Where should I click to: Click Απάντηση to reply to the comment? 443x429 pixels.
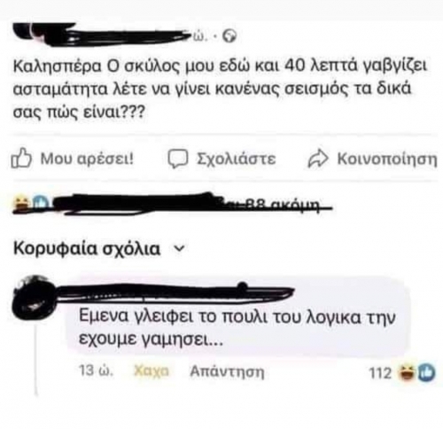(x=227, y=371)
